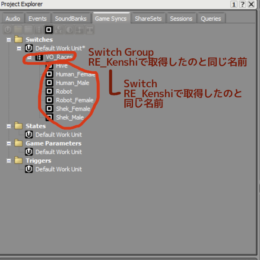The height and width of the screenshot is (260, 260).
Task: Collapse the Game Parameters folder
Action: click(9, 143)
